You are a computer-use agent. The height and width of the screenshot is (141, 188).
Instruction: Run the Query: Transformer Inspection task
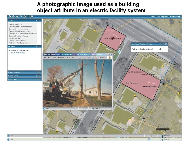click(23, 34)
